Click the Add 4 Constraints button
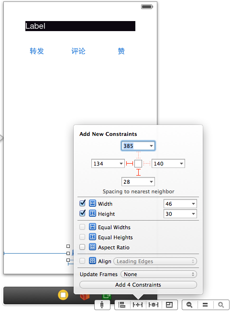 [138, 285]
